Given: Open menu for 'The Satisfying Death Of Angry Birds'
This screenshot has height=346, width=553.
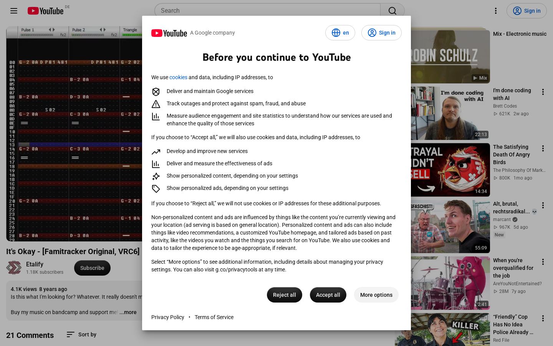Looking at the screenshot, I should click(543, 148).
